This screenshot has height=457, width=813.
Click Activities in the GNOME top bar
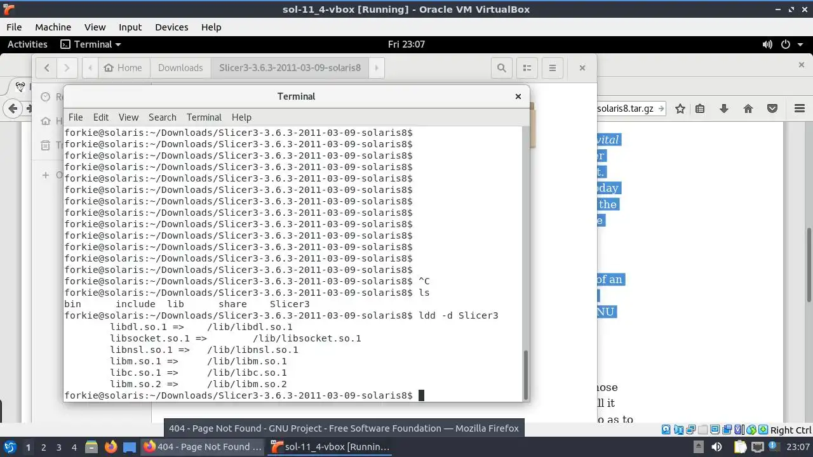[27, 44]
